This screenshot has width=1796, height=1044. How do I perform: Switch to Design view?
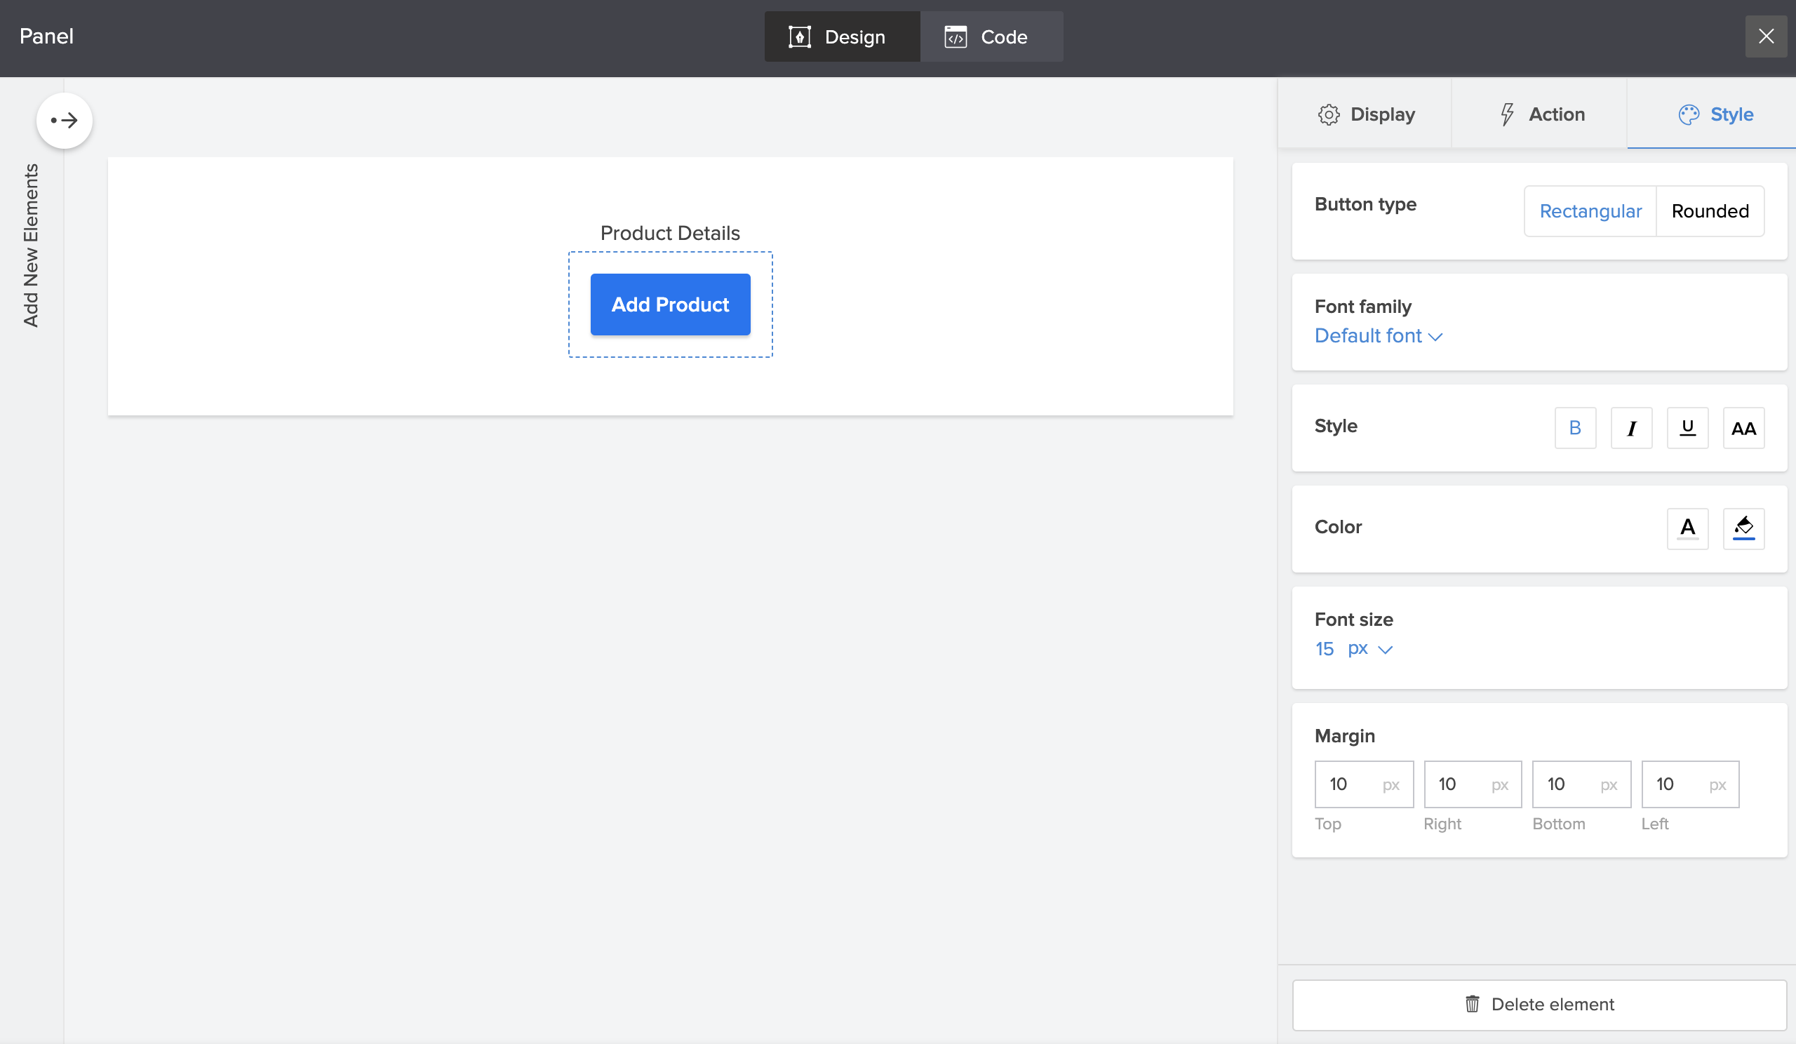[x=841, y=36]
